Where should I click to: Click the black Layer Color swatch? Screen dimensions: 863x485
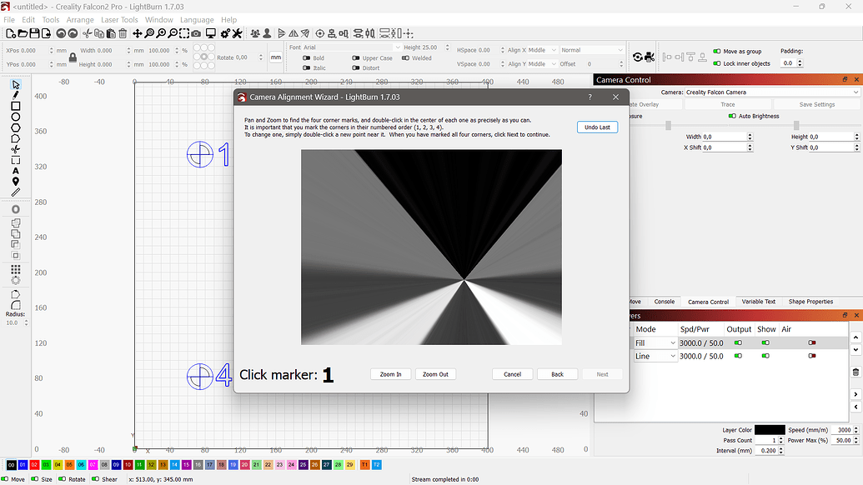(770, 430)
